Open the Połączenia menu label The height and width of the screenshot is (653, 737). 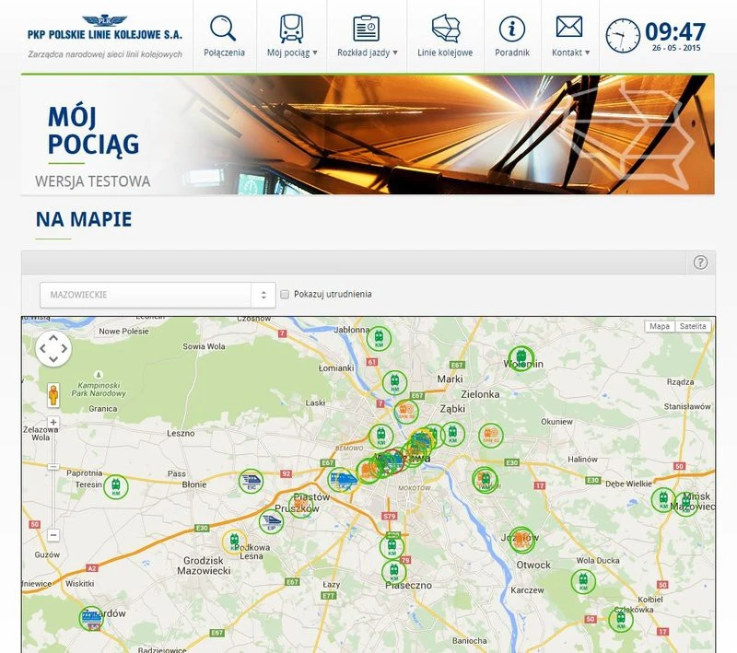click(224, 52)
